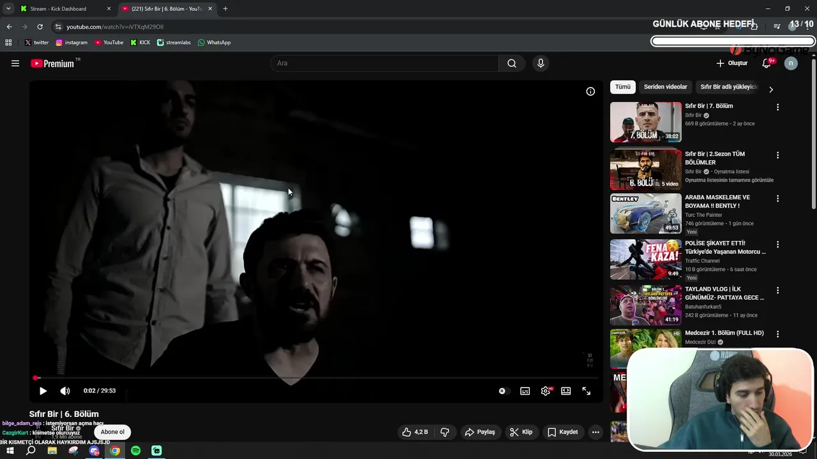
Task: Open the Windows Start menu
Action: [x=10, y=451]
